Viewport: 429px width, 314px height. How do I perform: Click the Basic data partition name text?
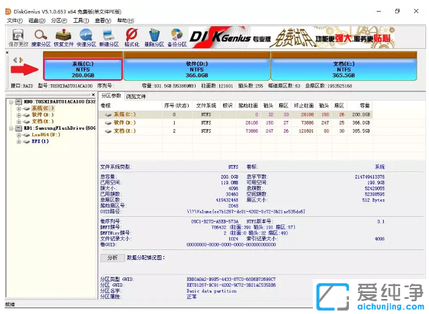(211, 291)
